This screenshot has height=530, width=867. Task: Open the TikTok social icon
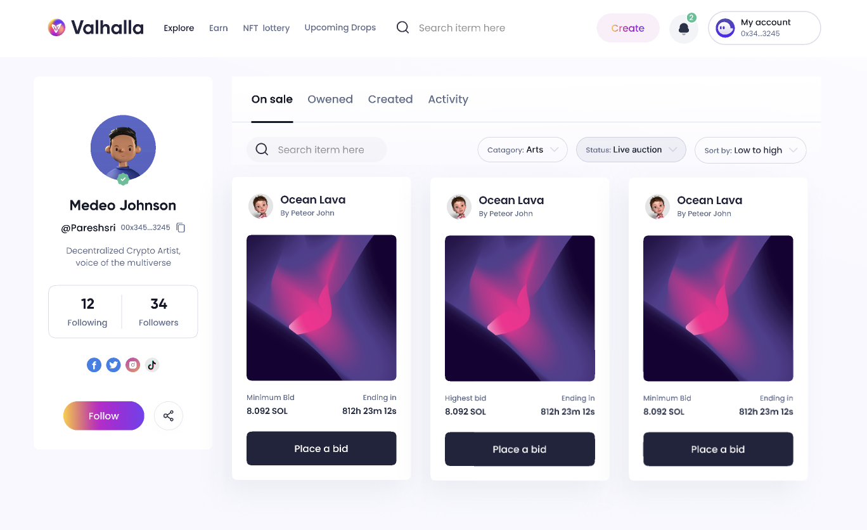click(x=151, y=365)
